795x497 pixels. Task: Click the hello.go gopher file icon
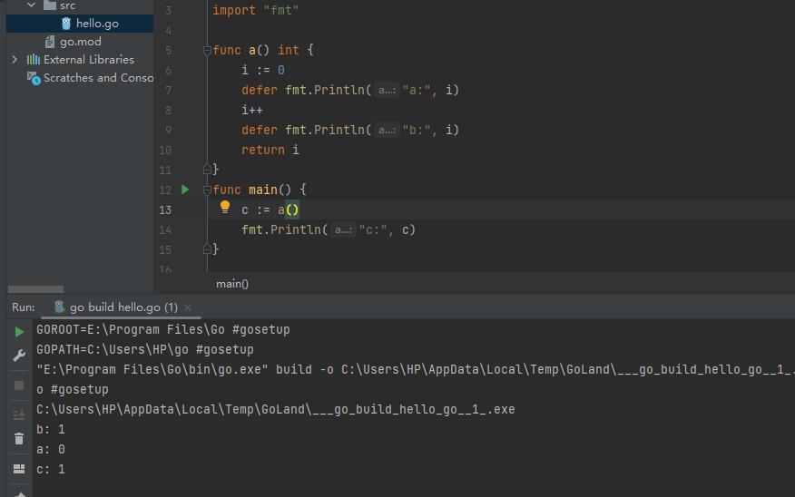(x=66, y=24)
